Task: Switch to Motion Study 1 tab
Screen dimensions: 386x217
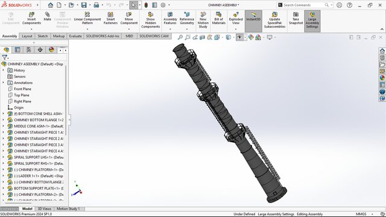Action: [x=68, y=209]
